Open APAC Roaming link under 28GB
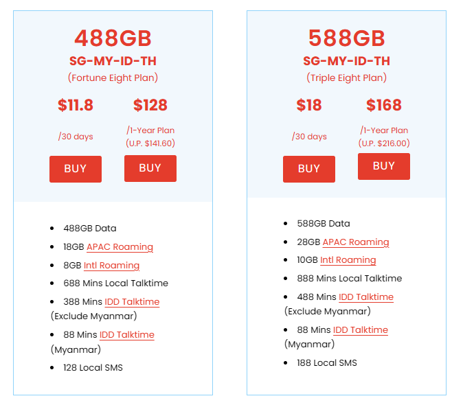This screenshot has height=405, width=463. coord(356,242)
